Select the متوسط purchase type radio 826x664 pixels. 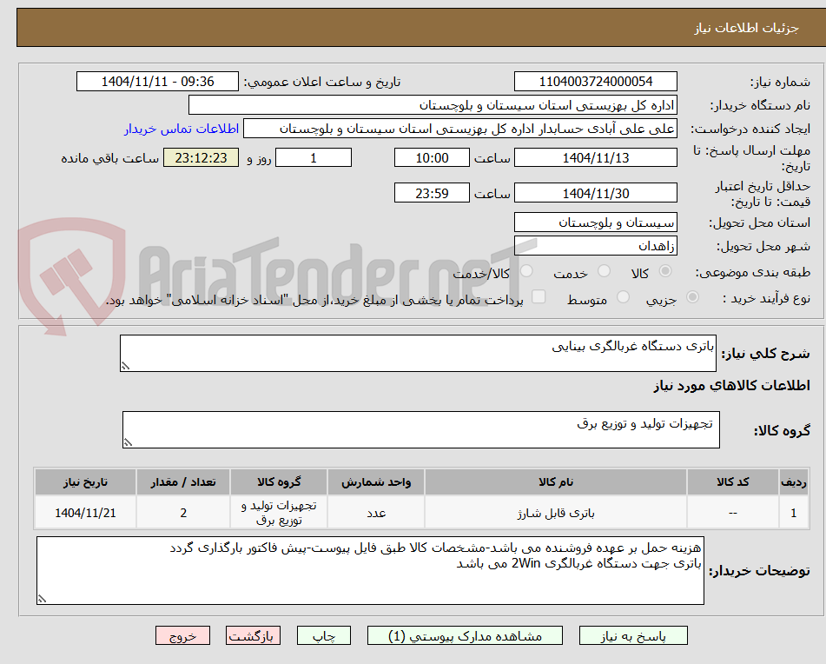pos(623,297)
